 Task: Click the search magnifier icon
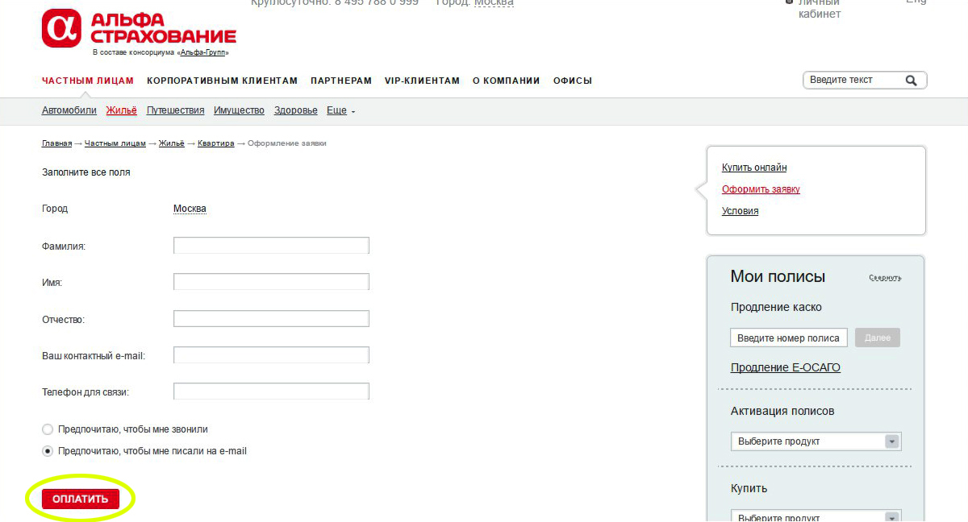coord(911,81)
